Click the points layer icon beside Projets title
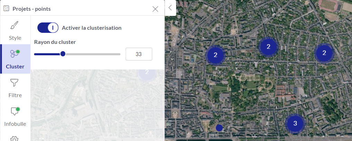 [6, 9]
